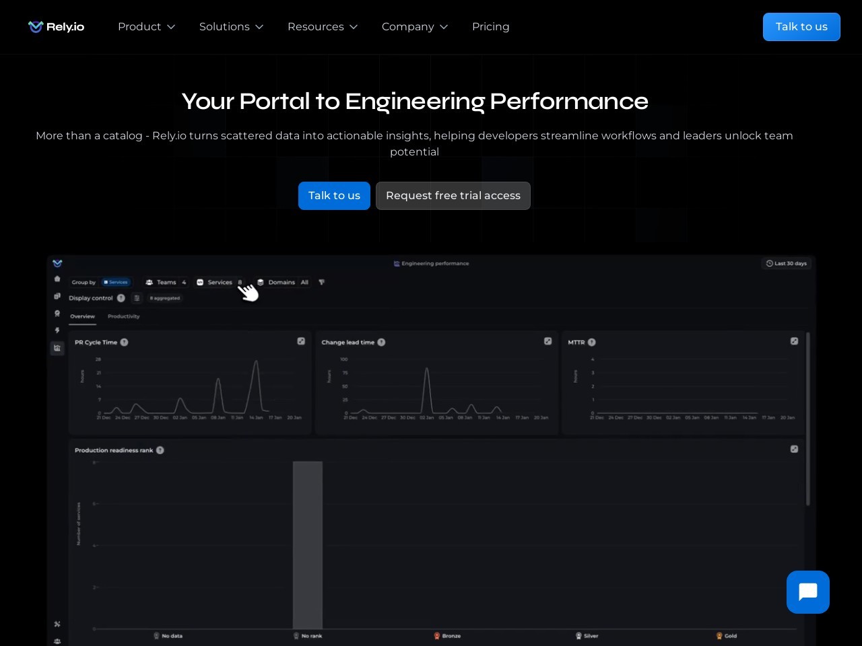Click the PR Cycle Time card title
The image size is (862, 646).
click(96, 343)
